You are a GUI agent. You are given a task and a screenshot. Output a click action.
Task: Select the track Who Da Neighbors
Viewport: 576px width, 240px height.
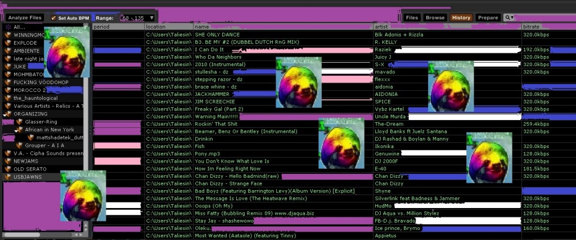(218, 57)
